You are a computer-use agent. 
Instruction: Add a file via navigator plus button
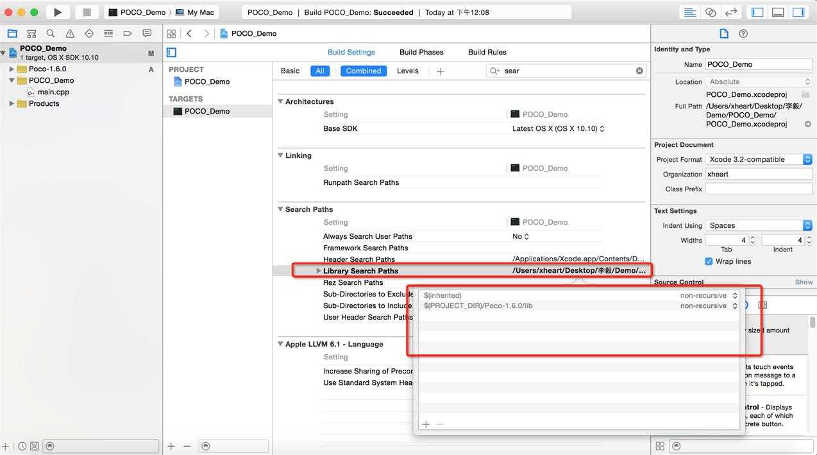pyautogui.click(x=6, y=446)
